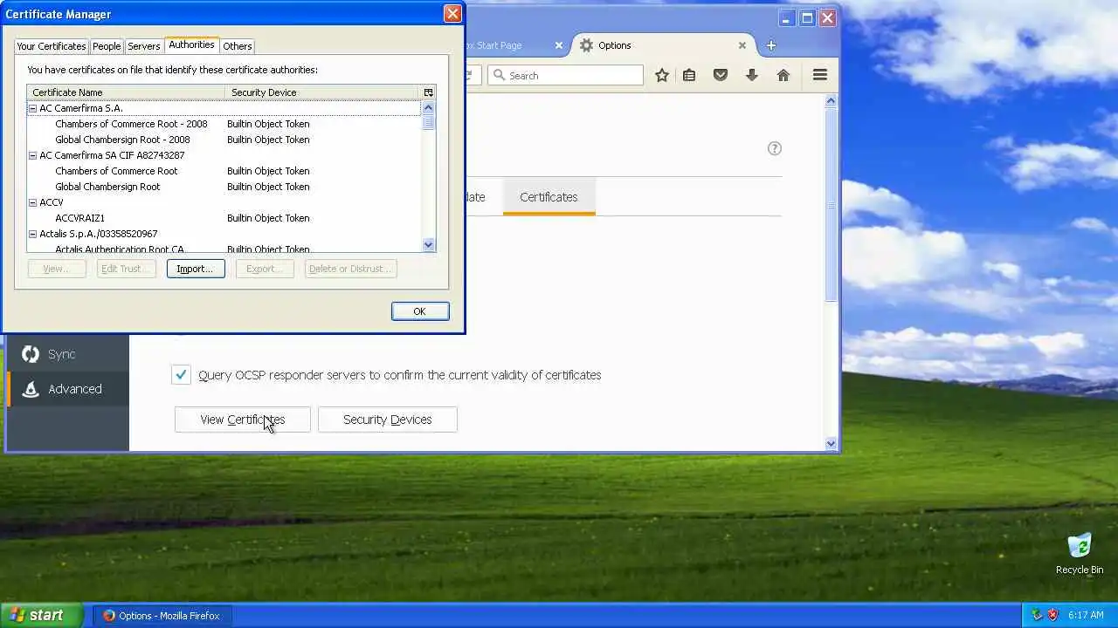1118x628 pixels.
Task: Collapse the ACCV tree group
Action: tap(33, 202)
